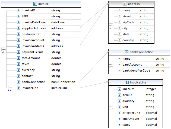Viewport: 171px width, 129px height.
Task: Click the type icon in bankConnection header
Action: click(x=127, y=52)
